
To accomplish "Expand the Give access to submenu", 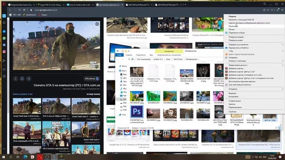I will [254, 65].
